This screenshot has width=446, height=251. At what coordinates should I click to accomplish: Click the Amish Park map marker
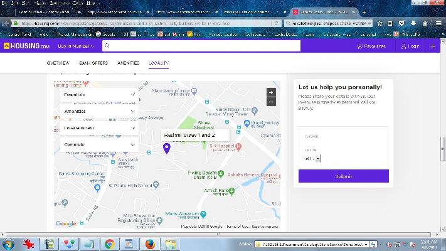point(231,191)
